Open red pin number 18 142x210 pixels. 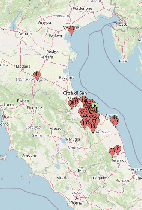[x=93, y=128]
